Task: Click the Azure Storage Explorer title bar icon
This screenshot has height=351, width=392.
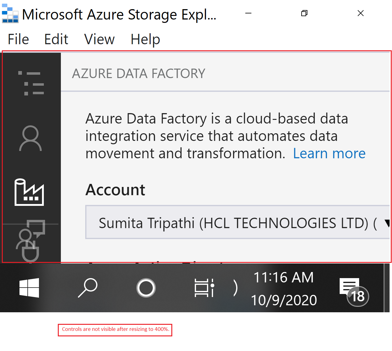Action: [10, 14]
